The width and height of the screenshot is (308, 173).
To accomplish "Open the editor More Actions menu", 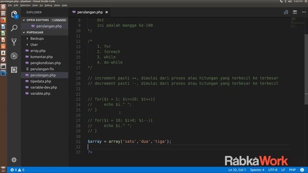I will click(304, 12).
